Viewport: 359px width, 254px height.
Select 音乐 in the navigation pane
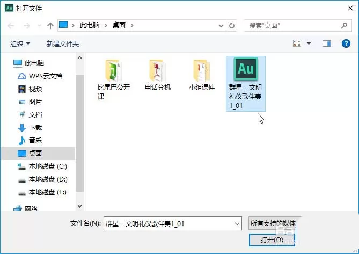[x=30, y=140]
